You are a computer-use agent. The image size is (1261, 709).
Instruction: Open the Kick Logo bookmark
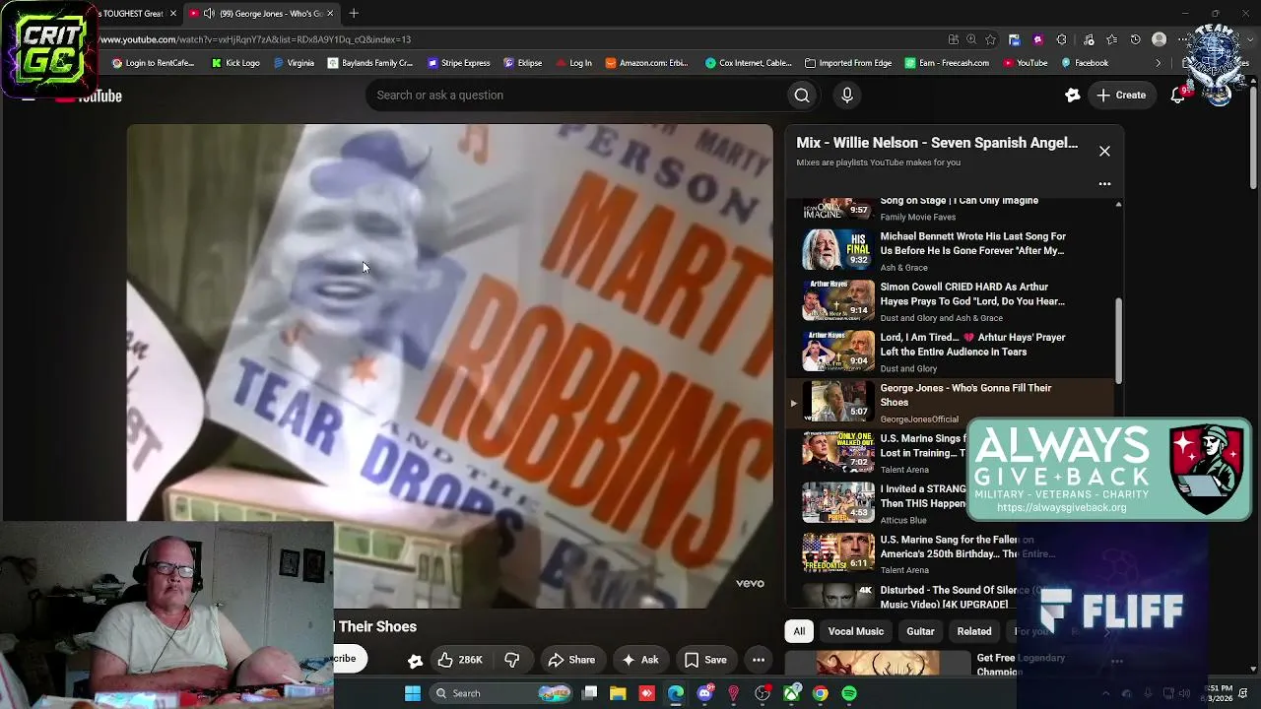[235, 63]
